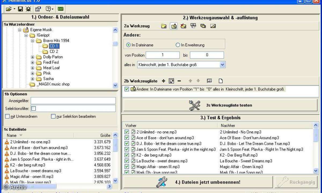Screen dimensions: 322x193
Task: Remove a tool with the minus icon
Action: (179, 81)
